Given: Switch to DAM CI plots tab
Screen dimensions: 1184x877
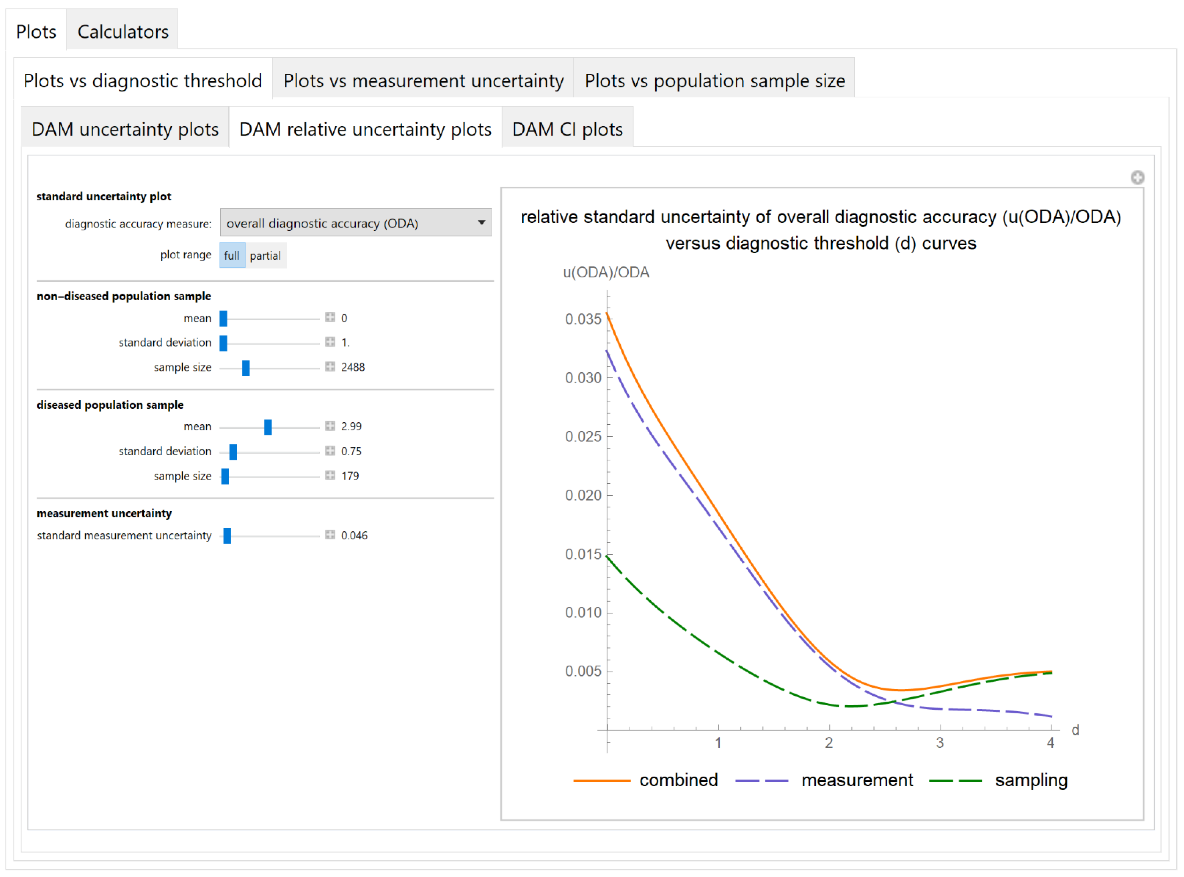Looking at the screenshot, I should pyautogui.click(x=567, y=129).
